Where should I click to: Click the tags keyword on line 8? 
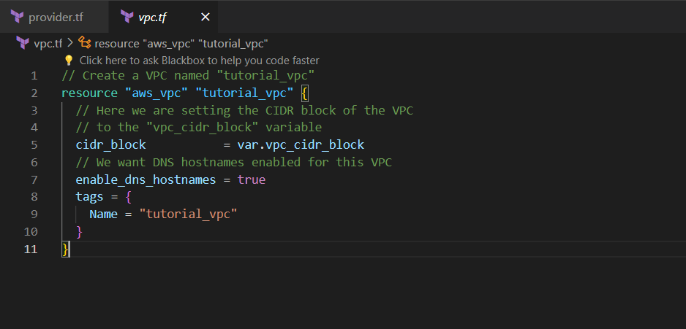[89, 197]
